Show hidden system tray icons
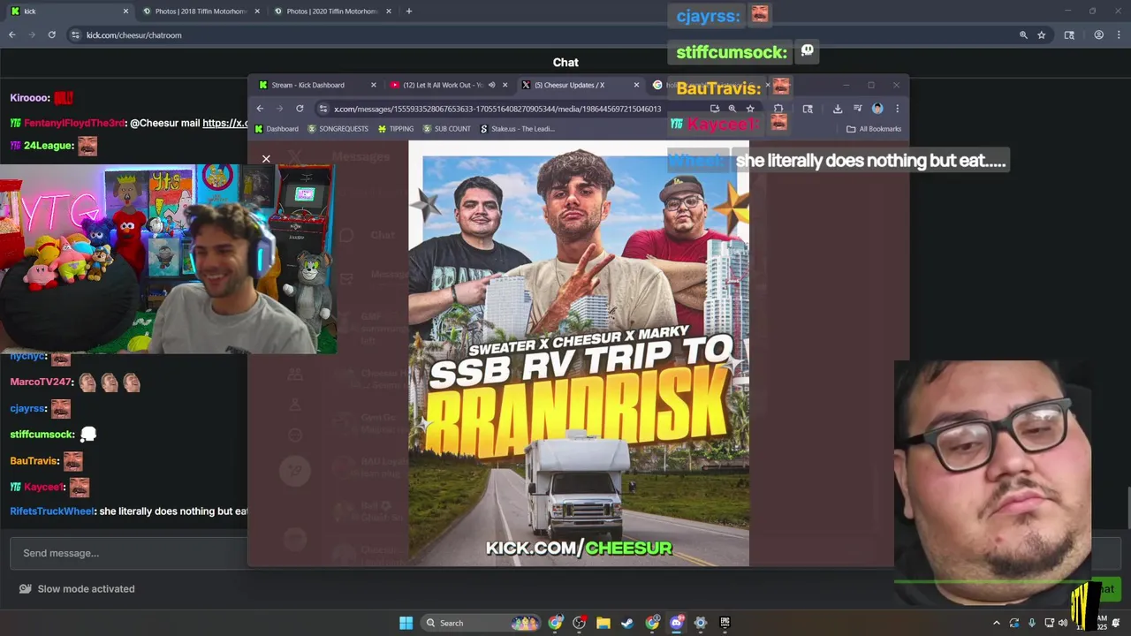1131x636 pixels. [997, 623]
